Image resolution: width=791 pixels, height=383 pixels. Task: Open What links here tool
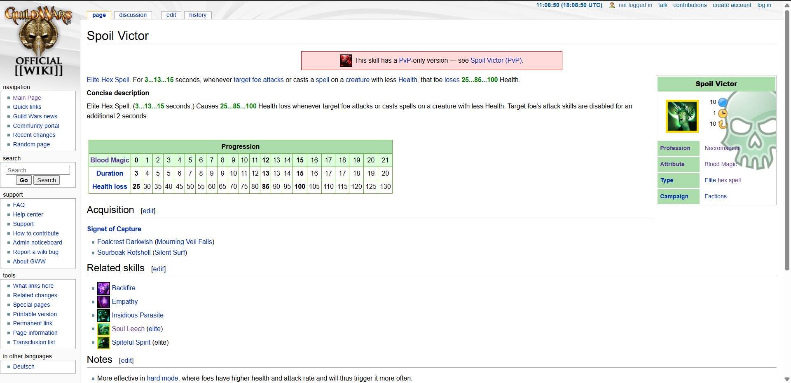[x=33, y=286]
